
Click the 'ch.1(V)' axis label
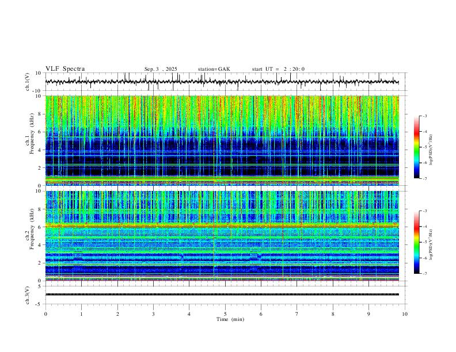pyautogui.click(x=28, y=82)
